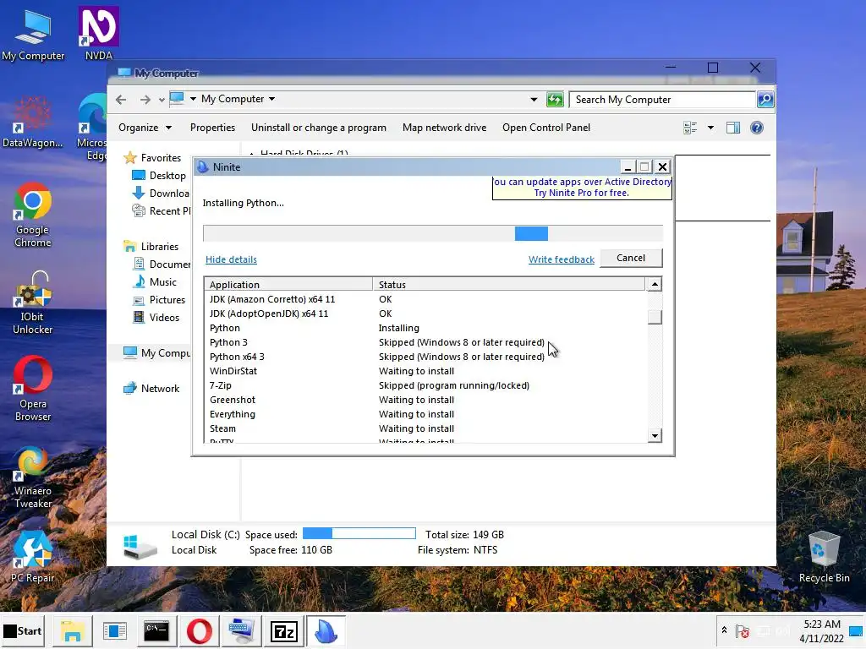Screen dimensions: 866x649
Task: Select JDK (Amazon Corretto) x64 11 row
Action: pyautogui.click(x=425, y=299)
